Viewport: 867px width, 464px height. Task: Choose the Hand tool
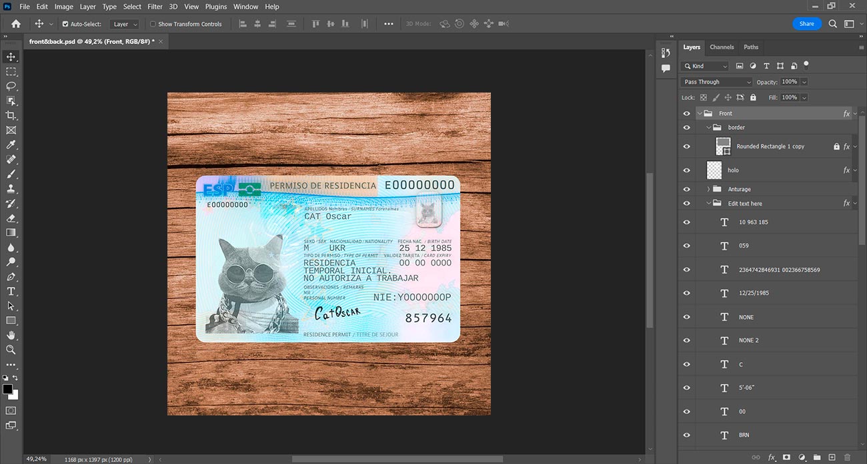(x=11, y=335)
